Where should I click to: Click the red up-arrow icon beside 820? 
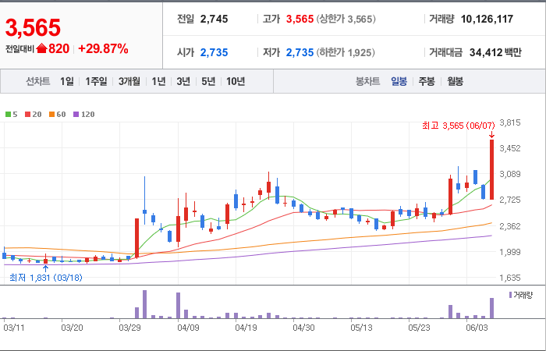[x=41, y=48]
